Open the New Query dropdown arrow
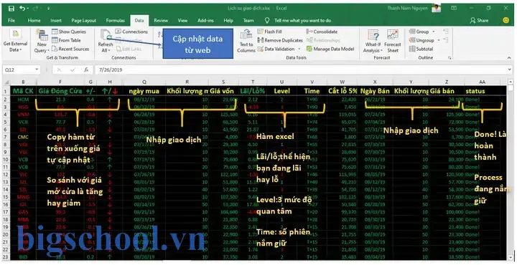This screenshot has height=265, width=517. [48, 50]
